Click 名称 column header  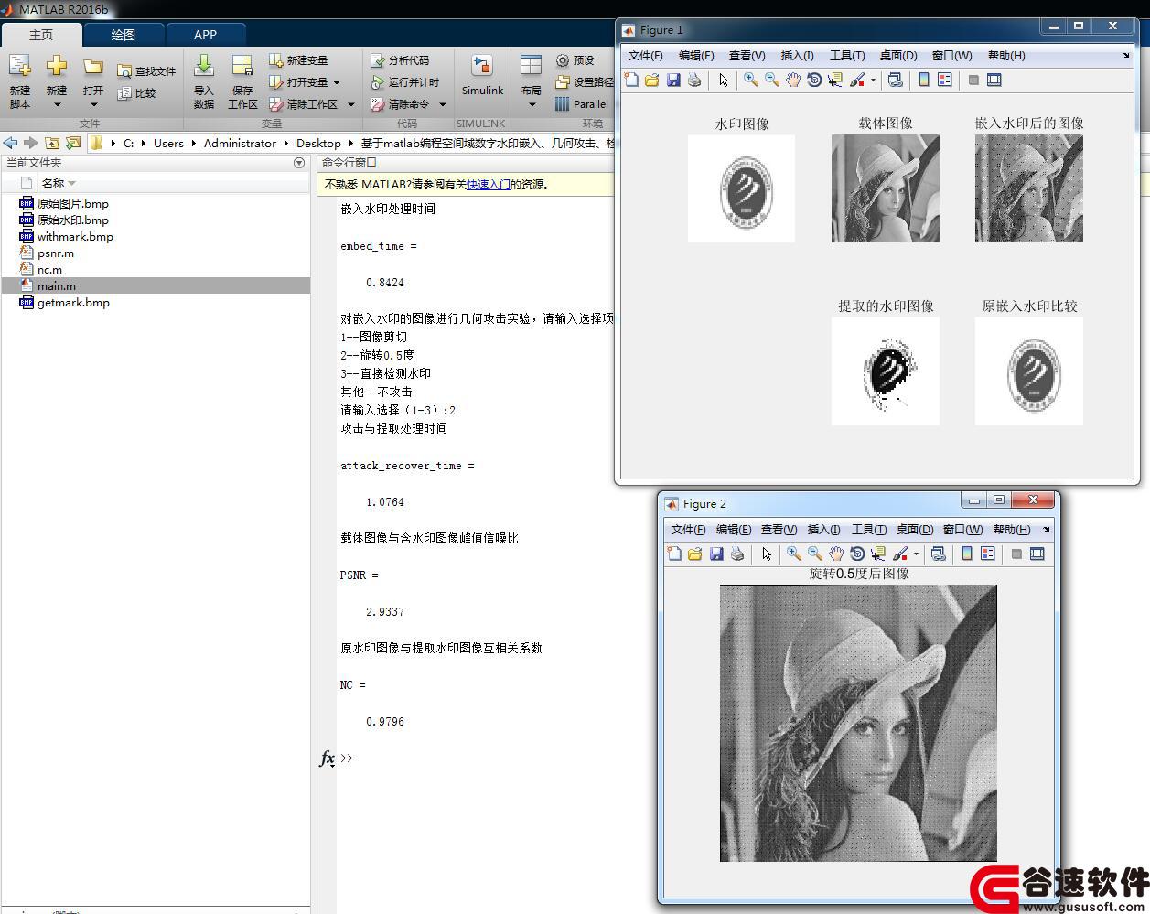52,184
